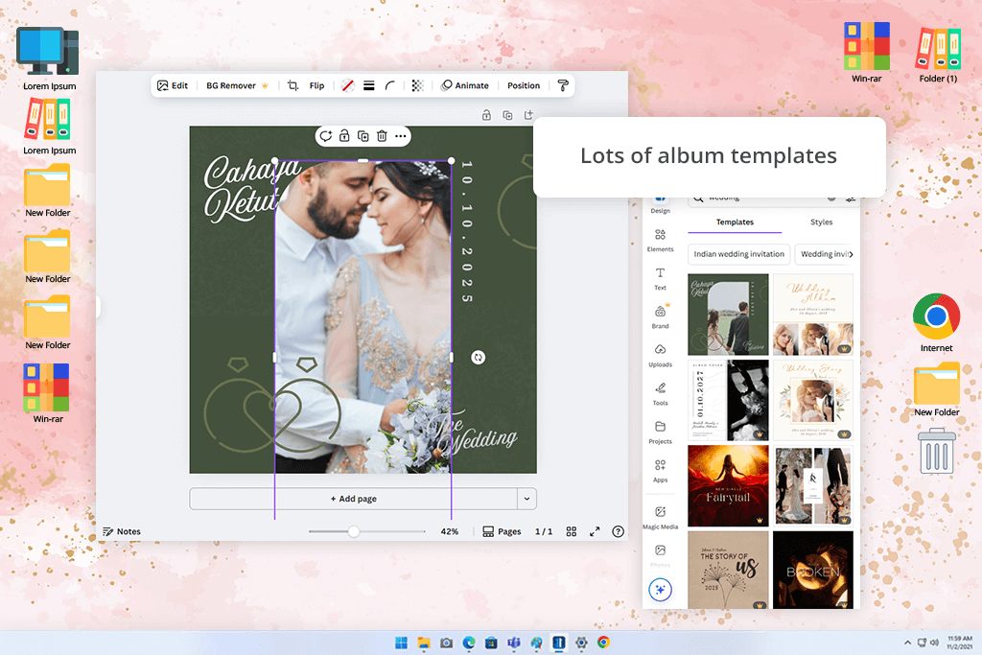Open Apps in the sidebar
The image size is (982, 655).
pyautogui.click(x=660, y=471)
